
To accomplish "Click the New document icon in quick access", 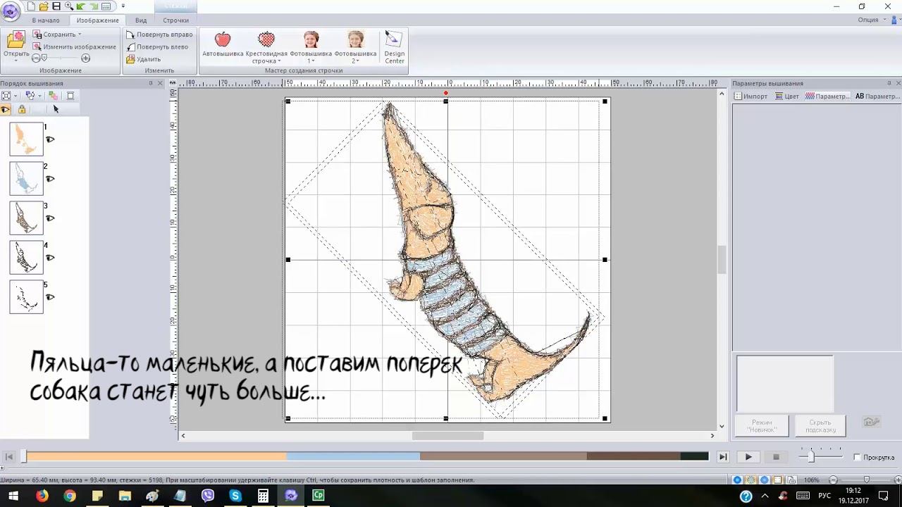I will point(31,6).
